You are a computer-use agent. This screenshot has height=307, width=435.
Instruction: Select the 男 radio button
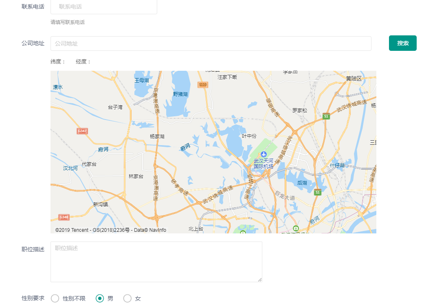click(100, 298)
